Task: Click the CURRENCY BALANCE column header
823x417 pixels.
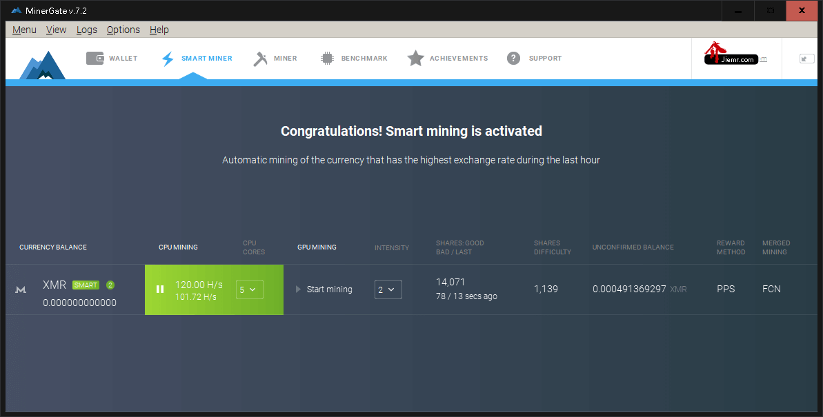Action: click(53, 247)
